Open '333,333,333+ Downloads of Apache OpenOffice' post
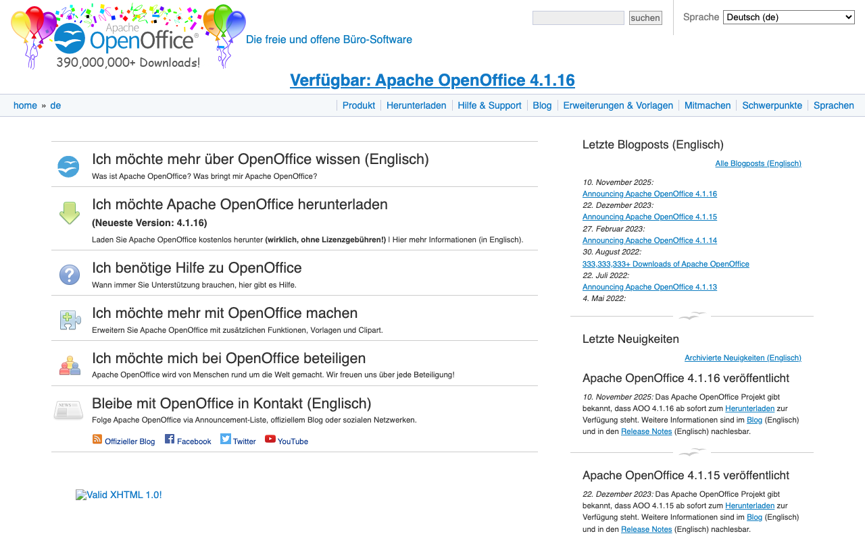 click(x=666, y=264)
